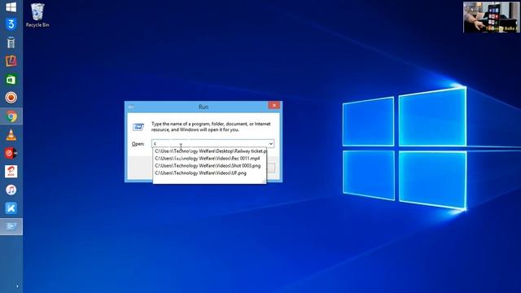Open iTunes music note icon

tap(11, 190)
